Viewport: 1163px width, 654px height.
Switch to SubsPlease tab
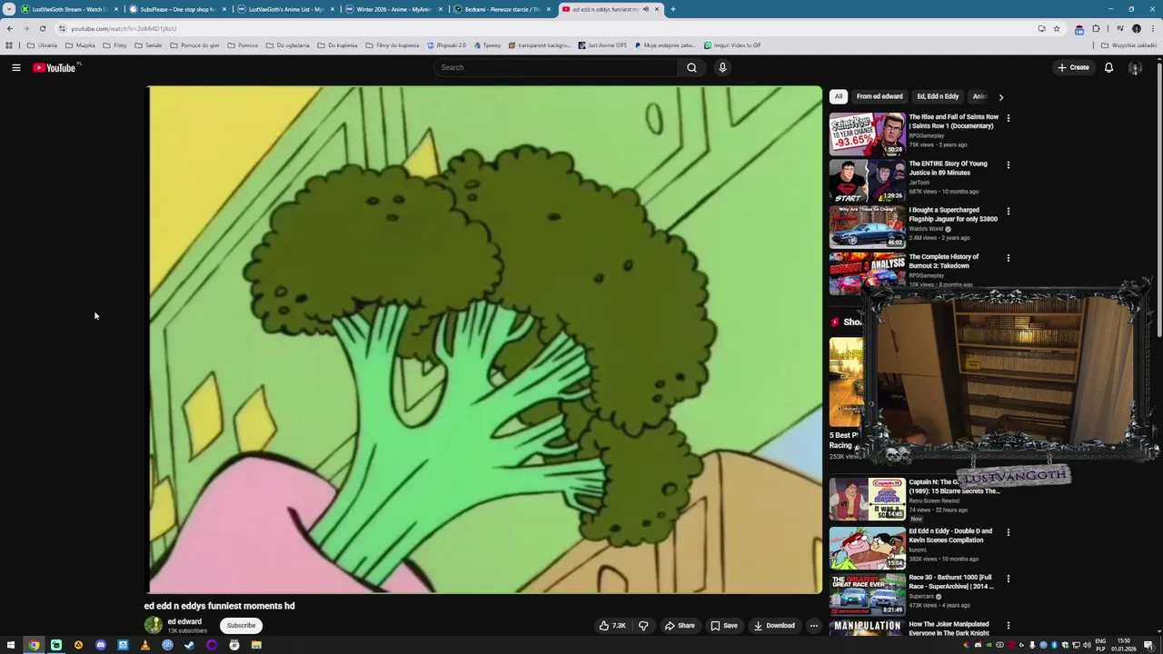tap(177, 9)
